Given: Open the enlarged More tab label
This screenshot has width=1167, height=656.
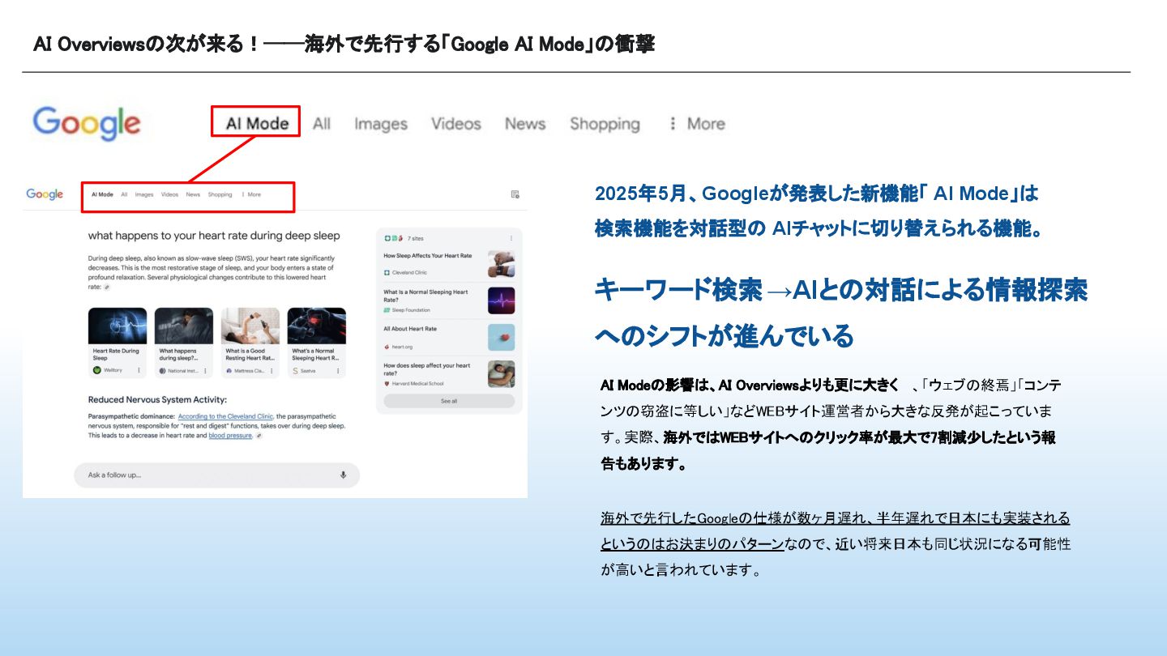Looking at the screenshot, I should 706,123.
